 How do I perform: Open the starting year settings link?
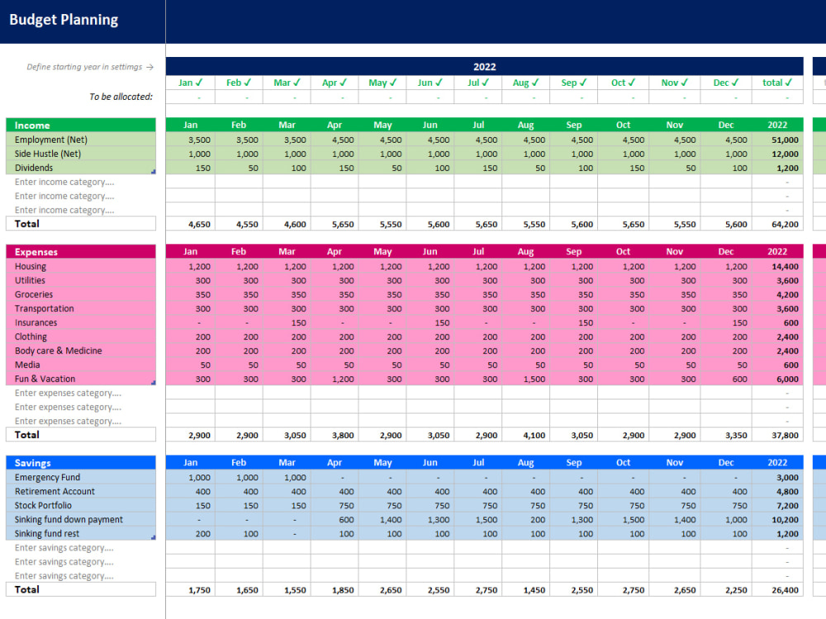coord(91,67)
